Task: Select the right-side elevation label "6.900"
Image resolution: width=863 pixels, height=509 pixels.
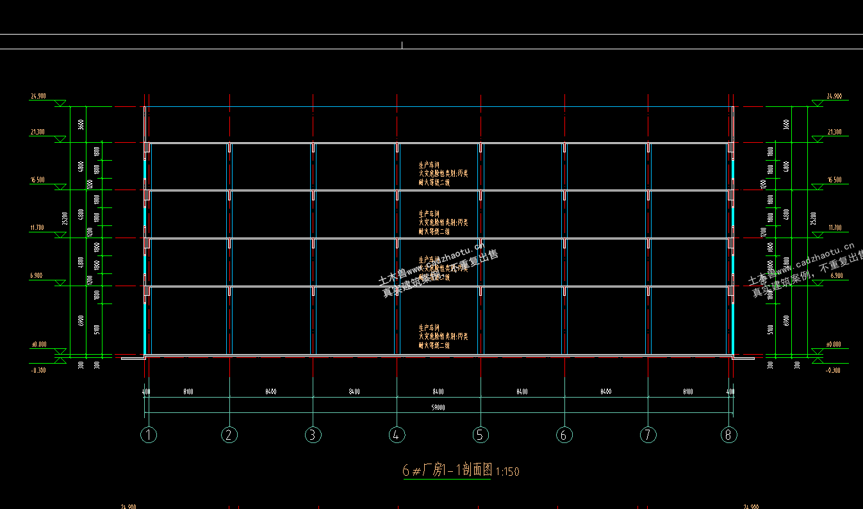Action: [x=836, y=275]
